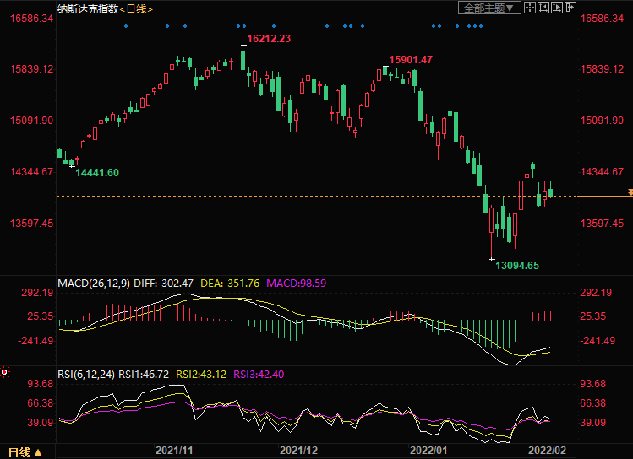Click the 13094.65 low price marker
Image resolution: width=633 pixels, height=459 pixels.
[x=516, y=265]
